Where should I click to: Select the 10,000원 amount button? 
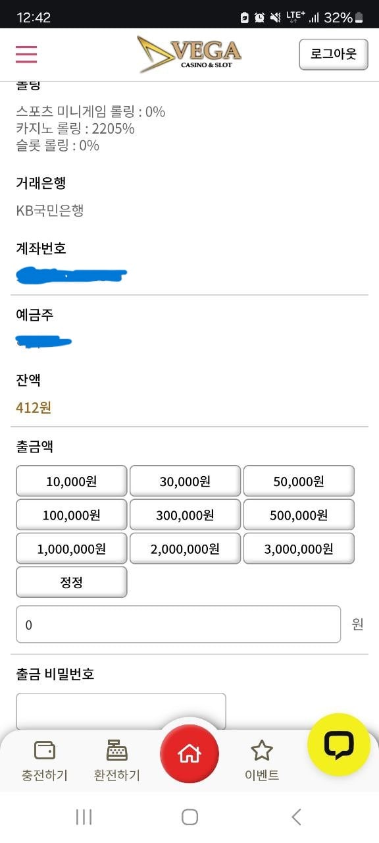click(x=71, y=481)
